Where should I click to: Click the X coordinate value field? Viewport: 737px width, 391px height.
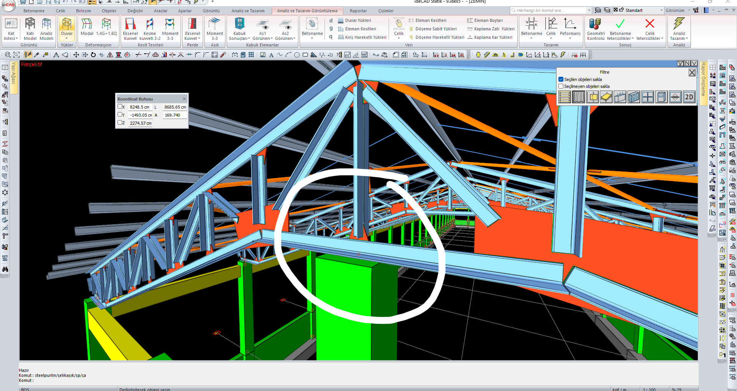pos(140,107)
